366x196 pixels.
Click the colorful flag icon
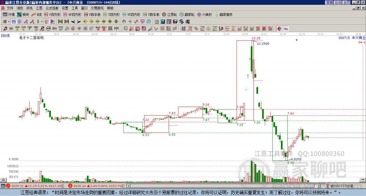[x=53, y=21]
